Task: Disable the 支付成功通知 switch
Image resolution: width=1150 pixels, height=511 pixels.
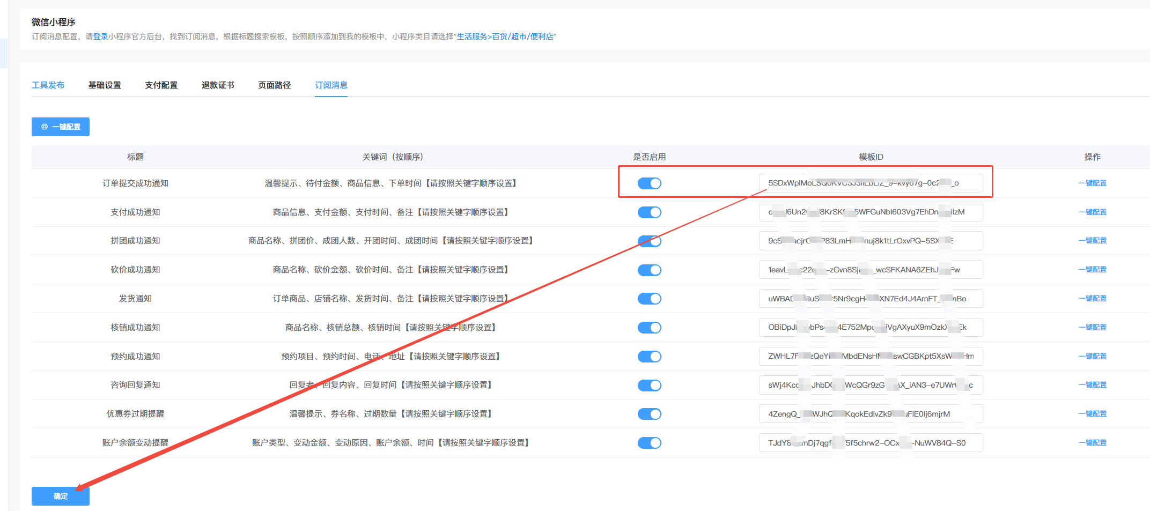Action: 649,212
